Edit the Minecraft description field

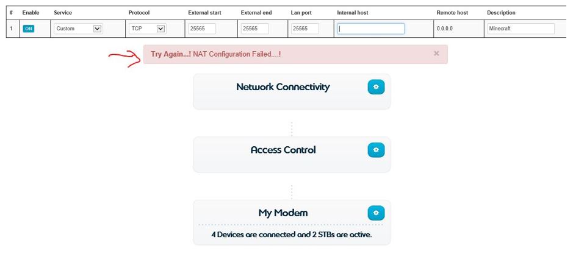coord(521,29)
